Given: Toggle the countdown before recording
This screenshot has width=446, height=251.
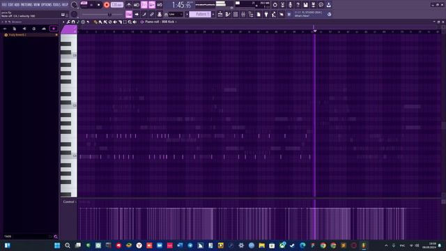Looking at the screenshot, I should [144, 5].
